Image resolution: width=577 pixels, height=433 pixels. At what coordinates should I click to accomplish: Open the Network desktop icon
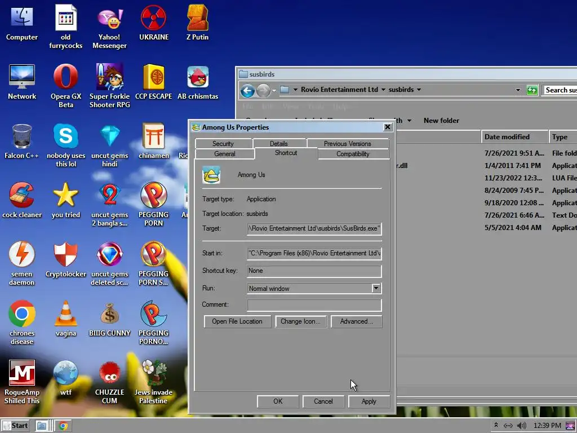click(22, 82)
